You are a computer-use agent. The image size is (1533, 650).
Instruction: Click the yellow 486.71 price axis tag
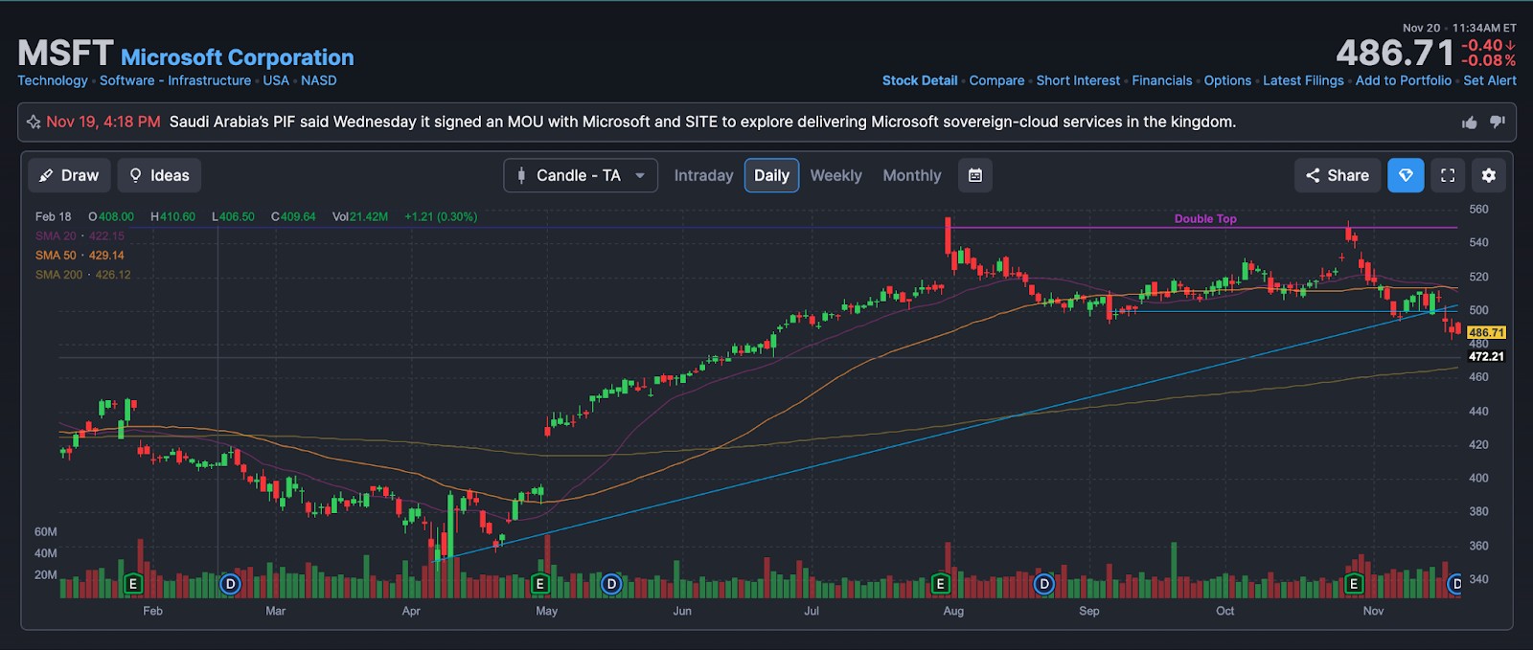1486,332
